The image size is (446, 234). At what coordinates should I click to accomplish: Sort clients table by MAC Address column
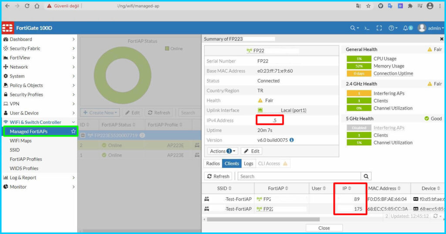click(384, 188)
